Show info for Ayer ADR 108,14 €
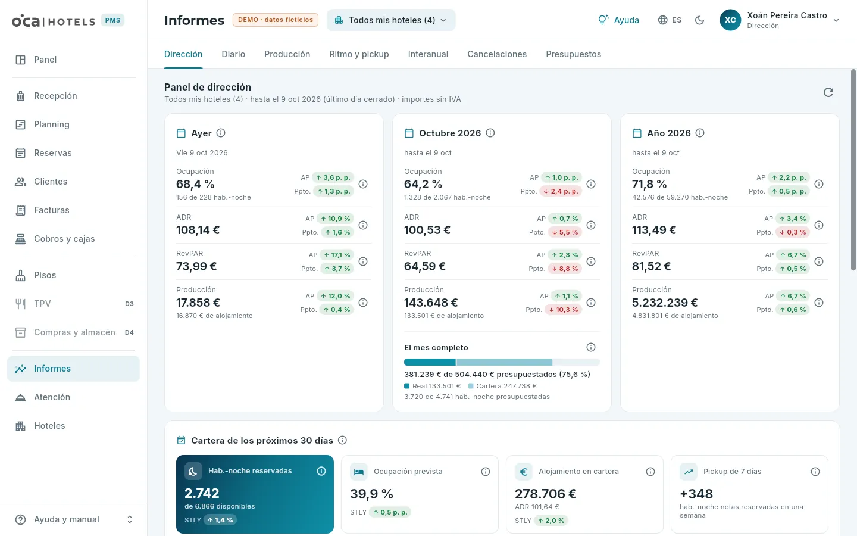This screenshot has width=857, height=536. click(363, 225)
